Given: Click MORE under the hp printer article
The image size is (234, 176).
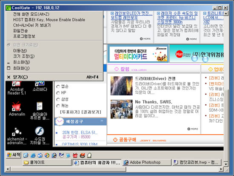Looking at the screenshot, I should [191, 39].
